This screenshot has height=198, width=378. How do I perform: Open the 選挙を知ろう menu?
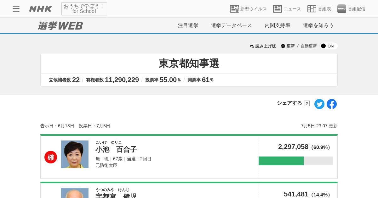pyautogui.click(x=318, y=25)
